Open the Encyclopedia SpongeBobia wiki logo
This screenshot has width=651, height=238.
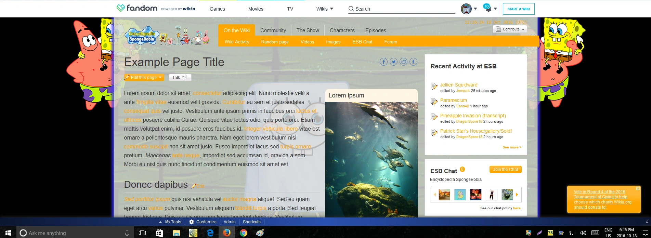click(167, 36)
